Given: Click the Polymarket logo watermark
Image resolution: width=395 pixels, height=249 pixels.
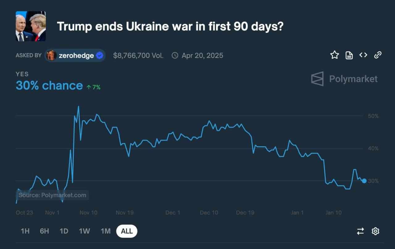Looking at the screenshot, I should (x=344, y=79).
